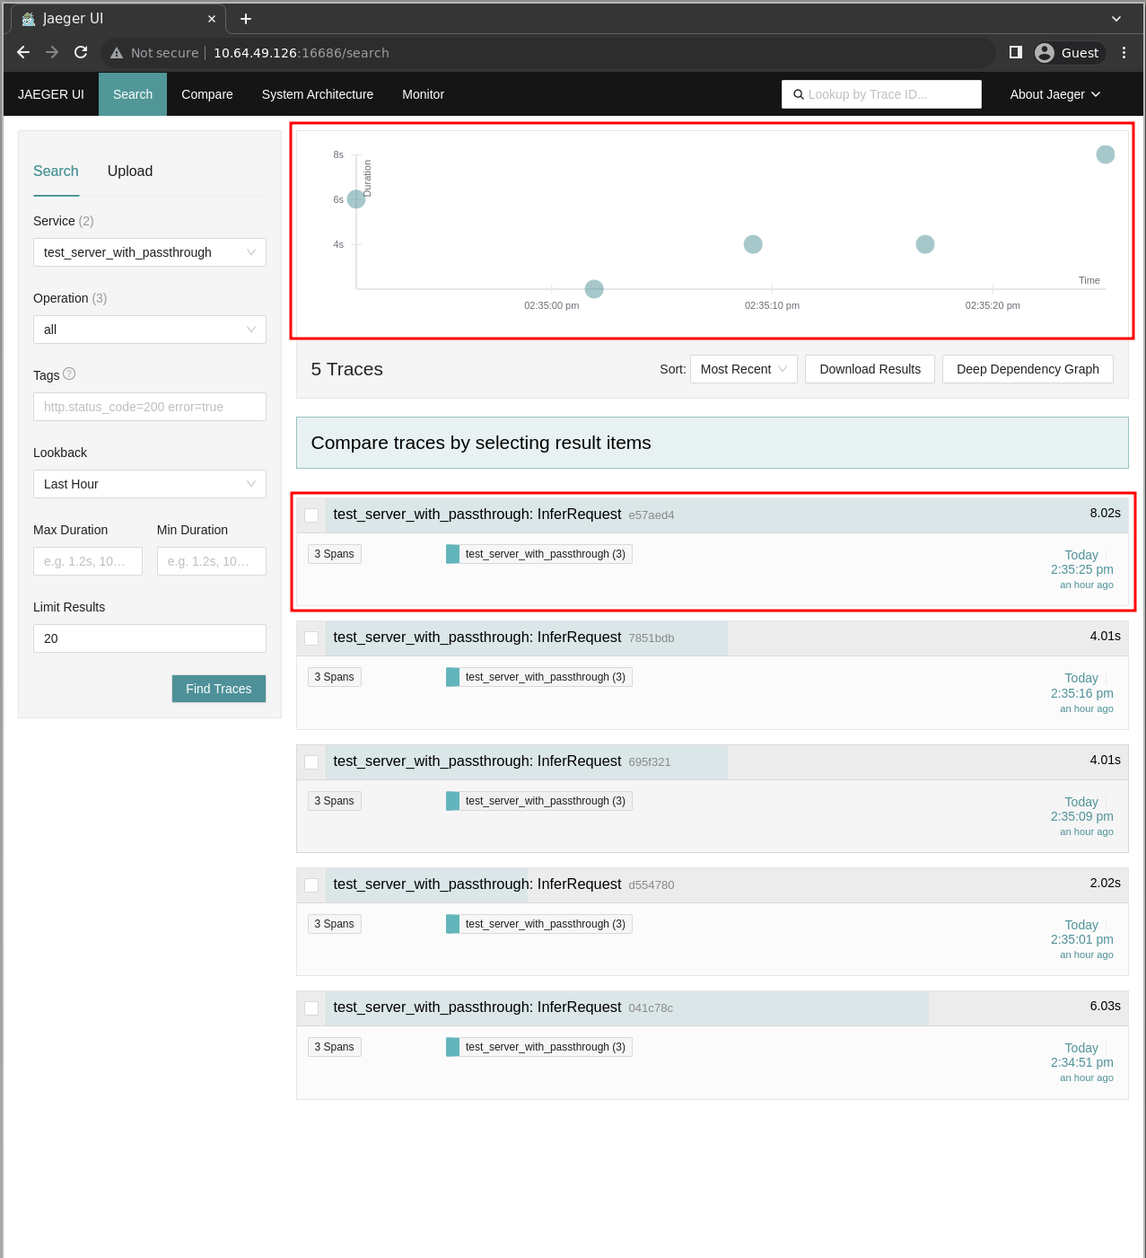Click the Limit Results input field
This screenshot has width=1146, height=1258.
point(150,638)
